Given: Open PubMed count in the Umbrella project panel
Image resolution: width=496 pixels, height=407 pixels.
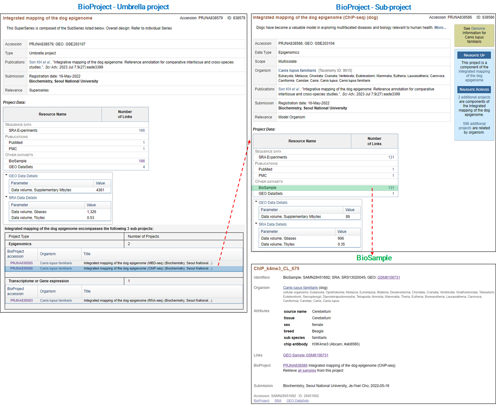Looking at the screenshot, I should (x=144, y=143).
